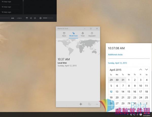Choose date 21 in the calendar

pyautogui.click(x=123, y=97)
